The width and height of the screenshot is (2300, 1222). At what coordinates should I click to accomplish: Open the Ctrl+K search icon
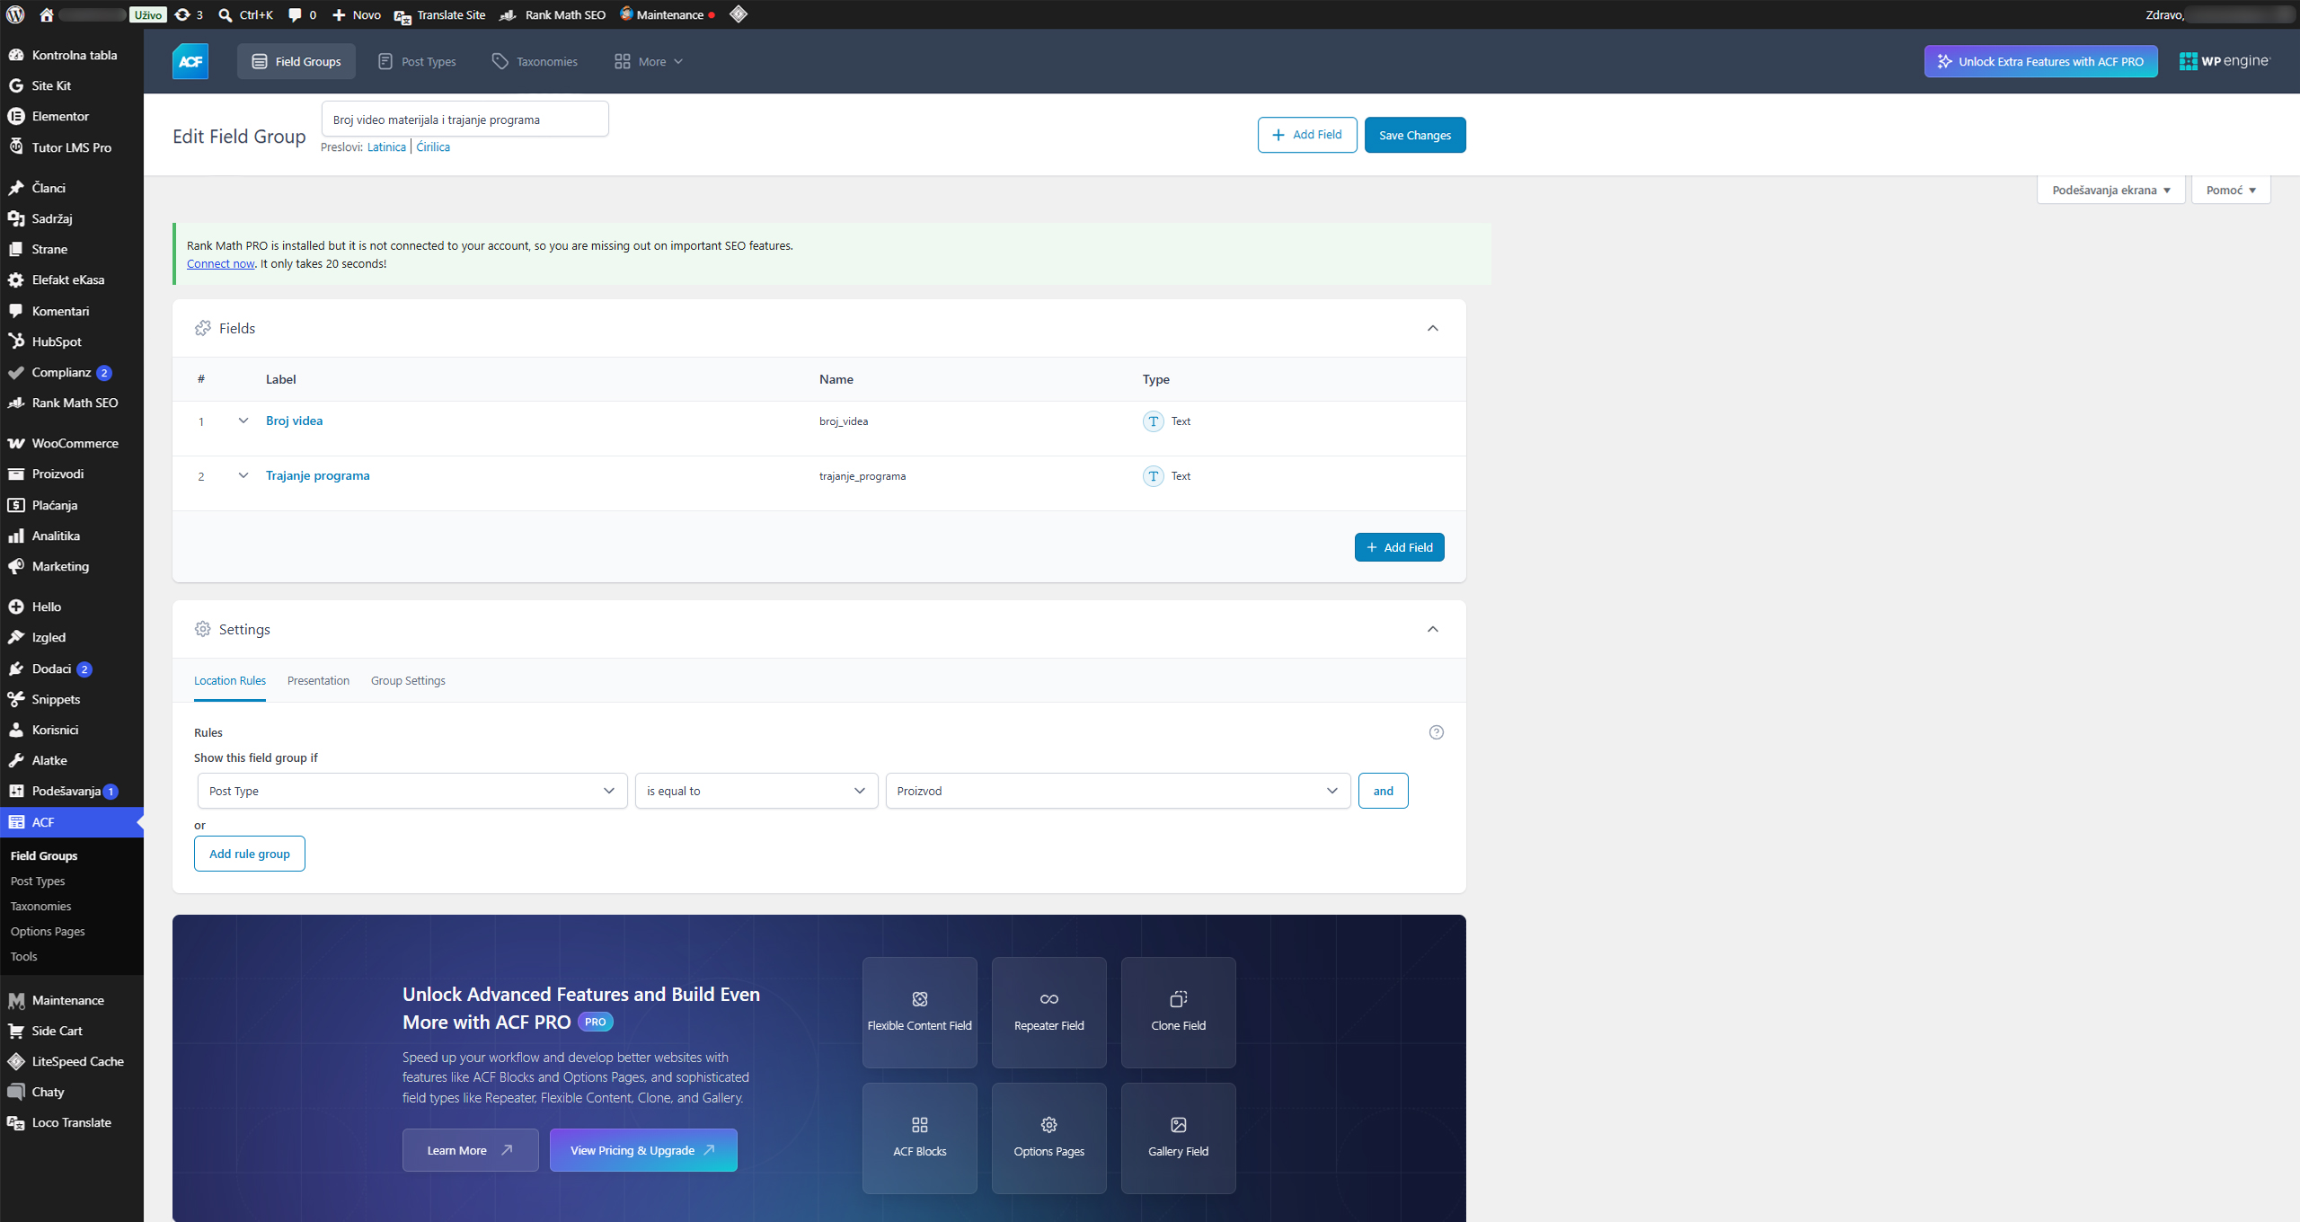point(226,14)
